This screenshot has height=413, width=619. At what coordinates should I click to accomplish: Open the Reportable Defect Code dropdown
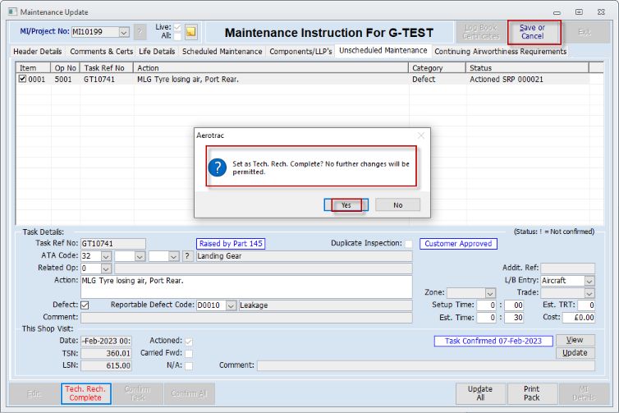[232, 305]
